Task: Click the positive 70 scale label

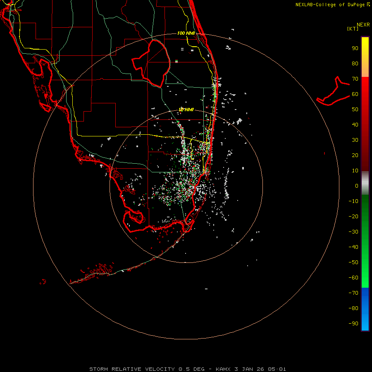Action: [355, 79]
